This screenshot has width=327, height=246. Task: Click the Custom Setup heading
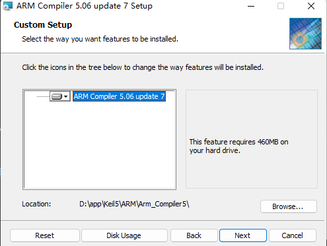[43, 25]
